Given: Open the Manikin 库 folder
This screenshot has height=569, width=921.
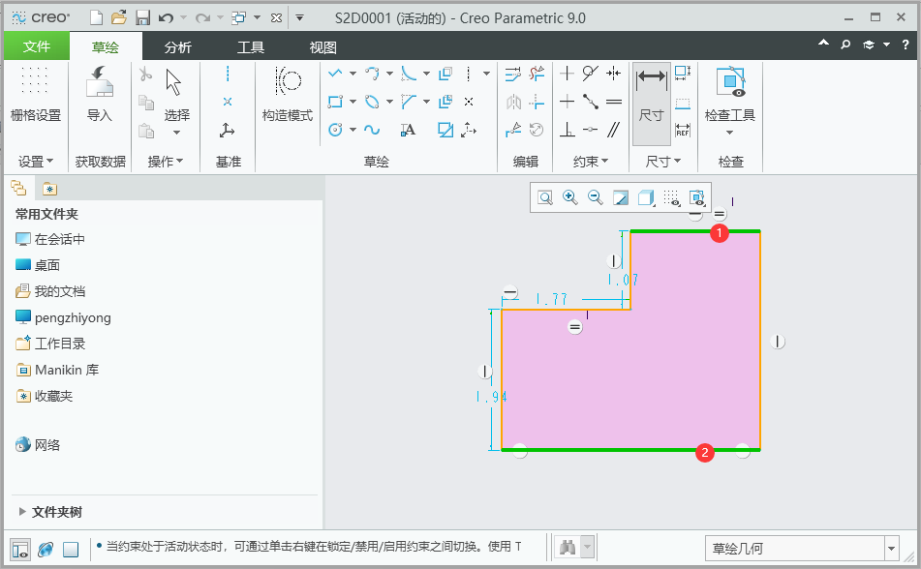Looking at the screenshot, I should [57, 370].
